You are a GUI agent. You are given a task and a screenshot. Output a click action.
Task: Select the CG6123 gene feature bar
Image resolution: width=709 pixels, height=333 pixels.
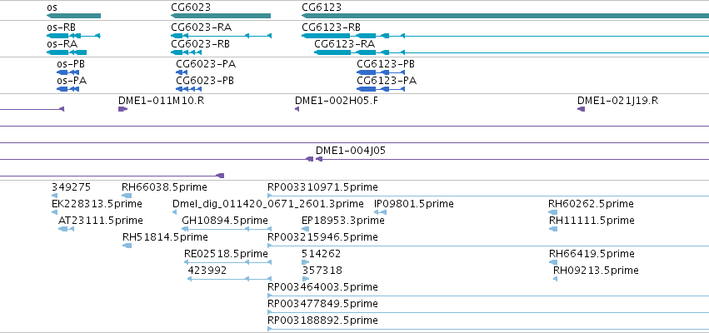click(x=505, y=16)
